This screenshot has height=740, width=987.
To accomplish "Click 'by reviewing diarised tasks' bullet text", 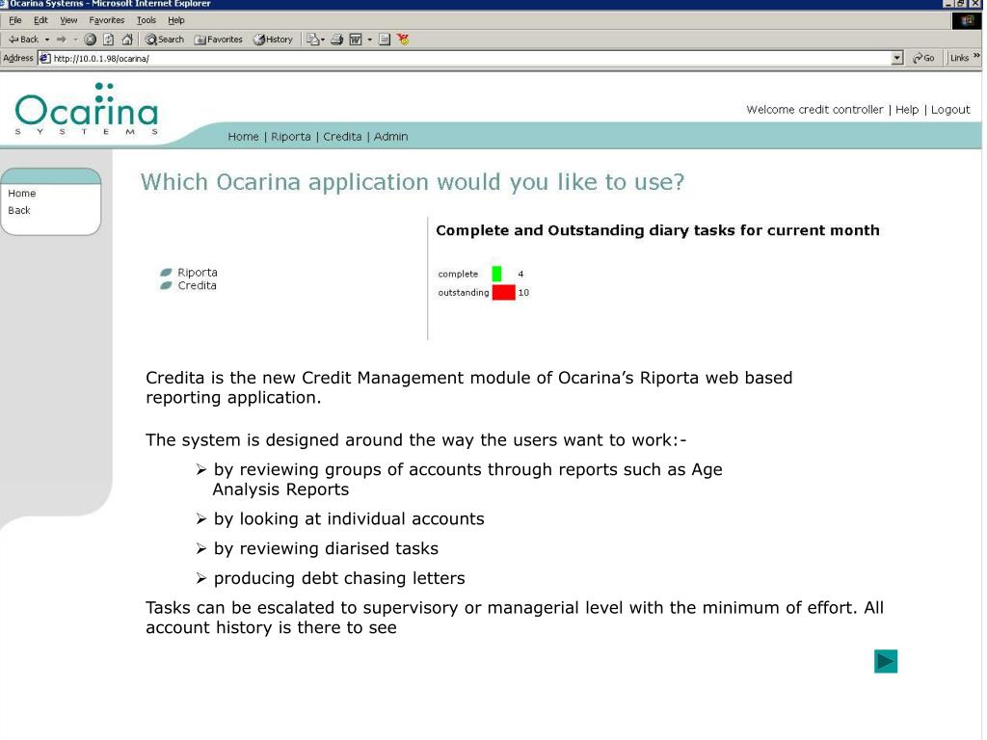I will click(326, 548).
